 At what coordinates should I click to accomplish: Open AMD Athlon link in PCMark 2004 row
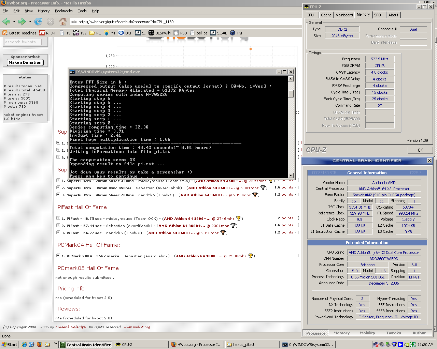[199, 256]
